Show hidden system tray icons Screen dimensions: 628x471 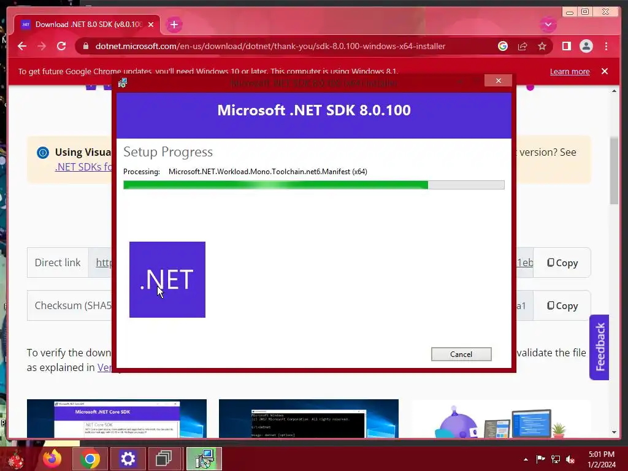click(x=526, y=459)
